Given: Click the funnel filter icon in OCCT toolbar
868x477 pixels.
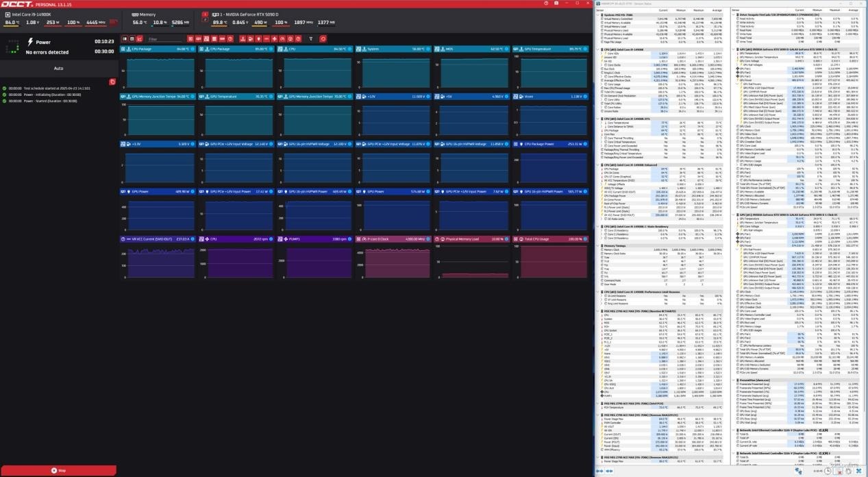Looking at the screenshot, I should 311,39.
